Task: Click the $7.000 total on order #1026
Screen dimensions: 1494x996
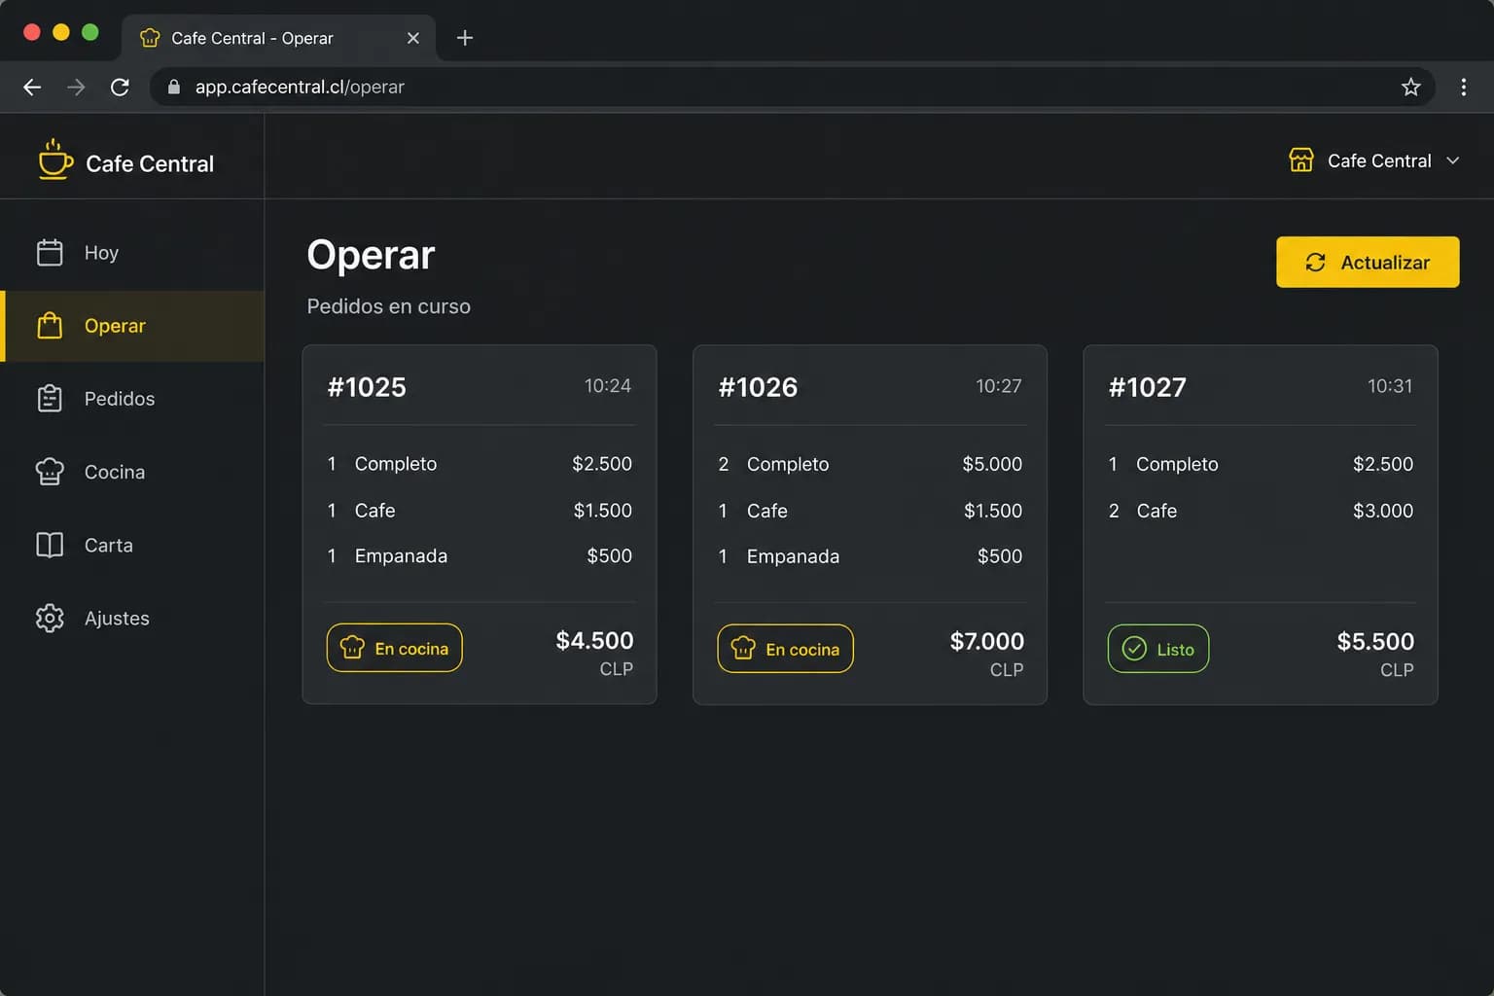Action: [x=987, y=641]
